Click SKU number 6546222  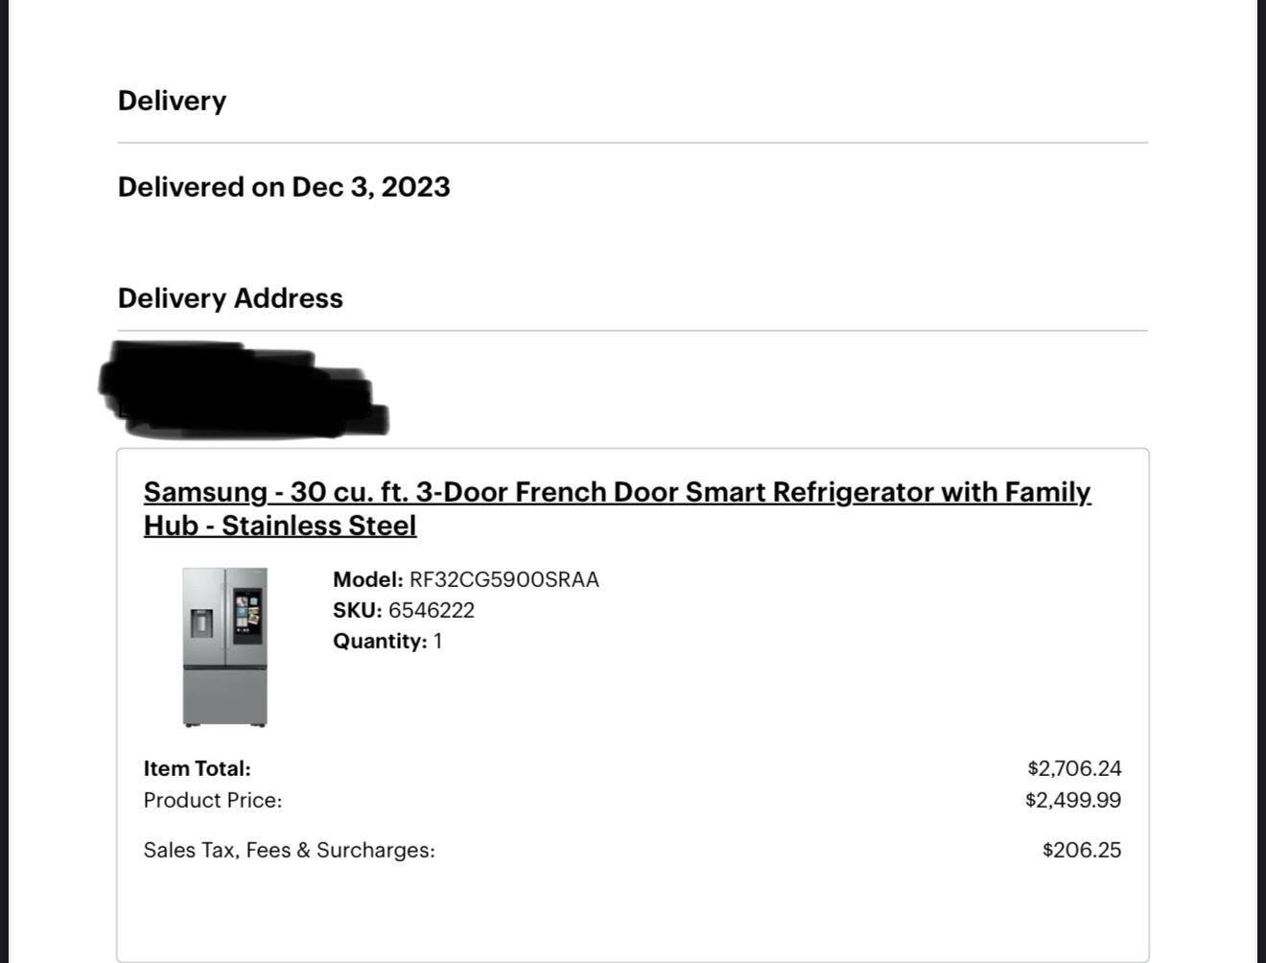(x=432, y=610)
